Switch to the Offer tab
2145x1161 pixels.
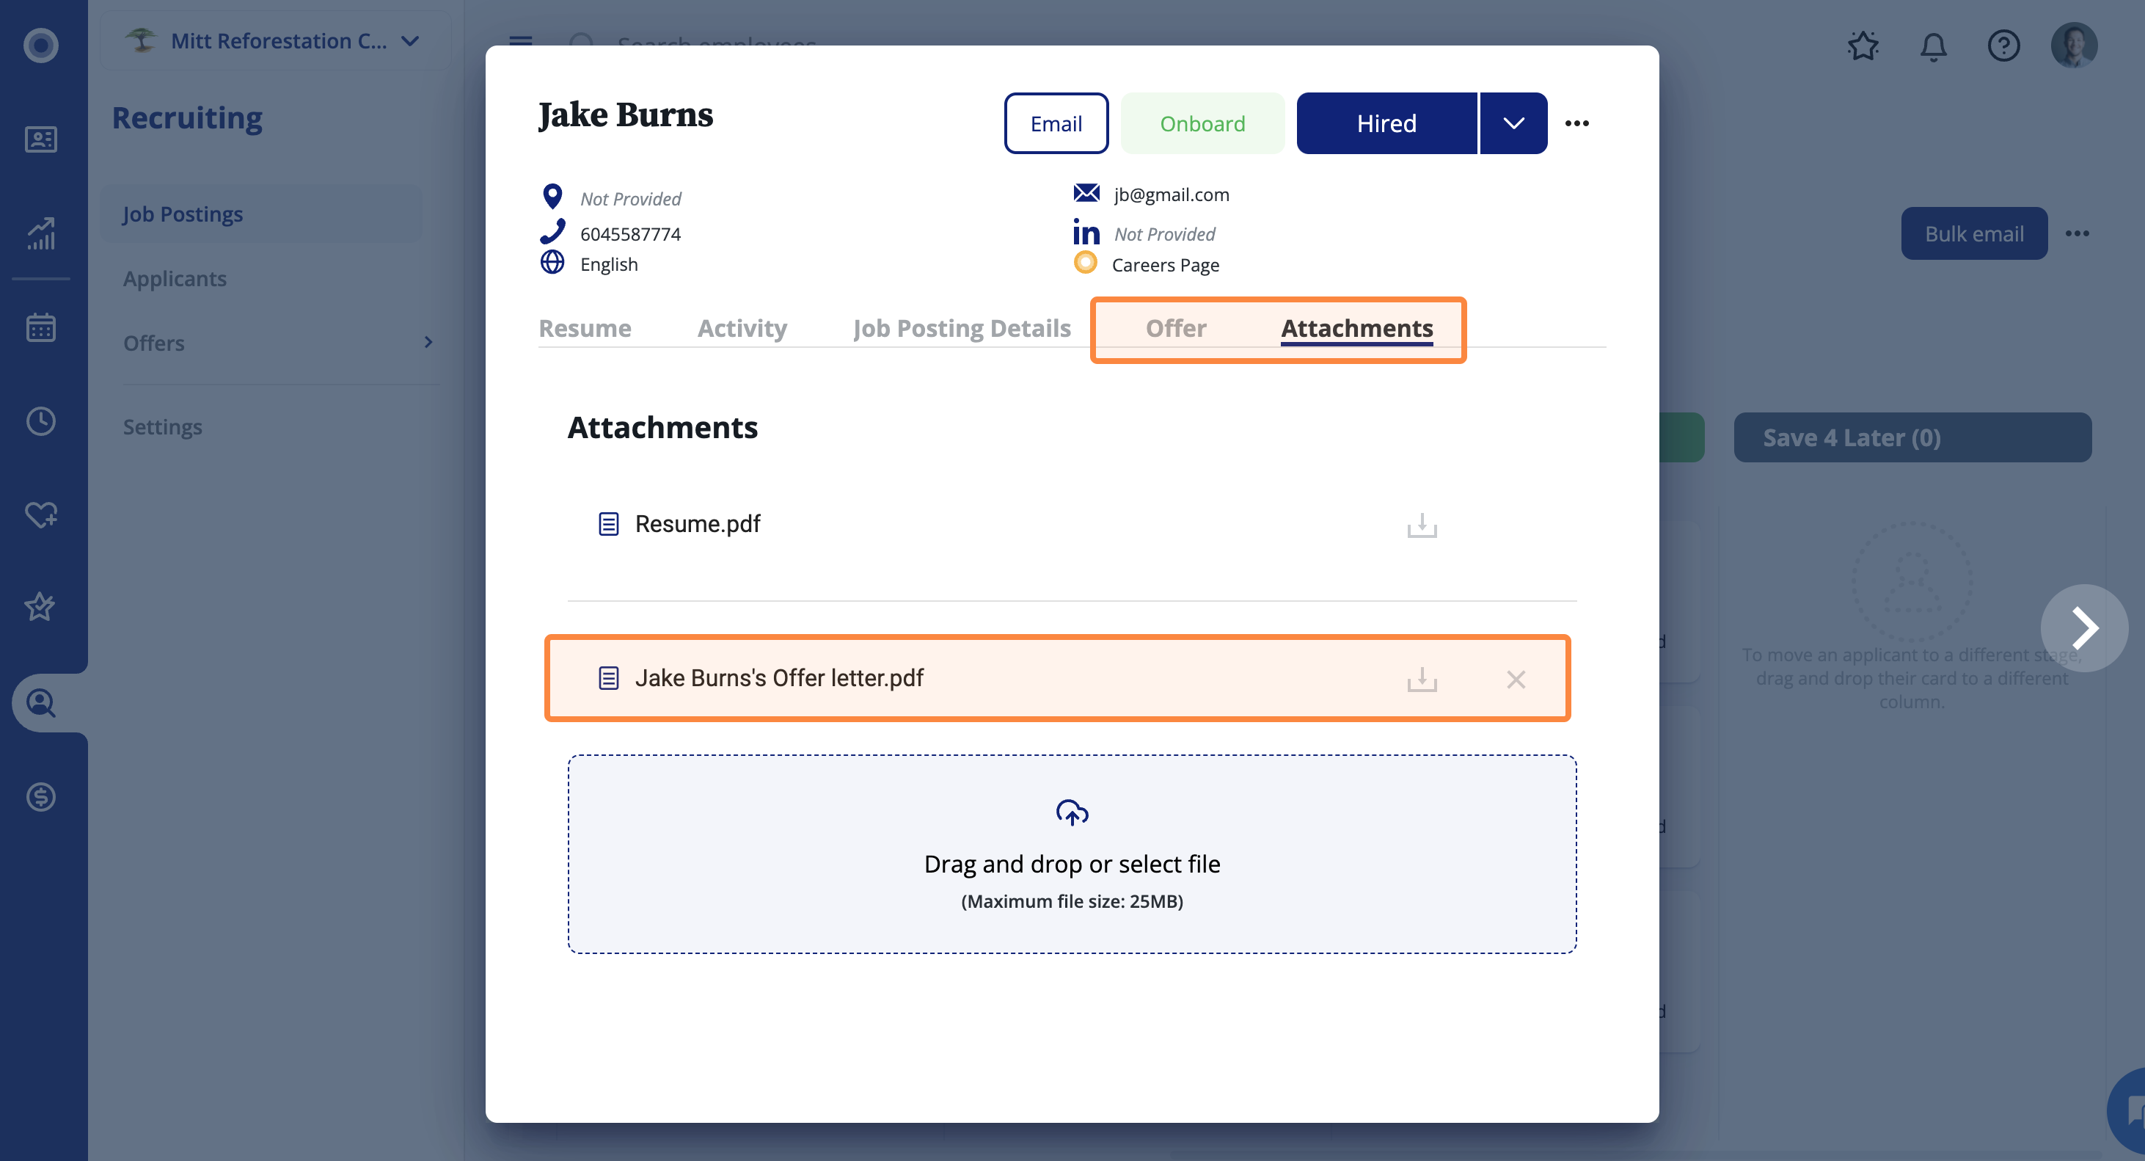(x=1175, y=328)
